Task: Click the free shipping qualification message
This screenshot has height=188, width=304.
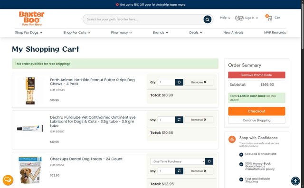Action: pos(42,64)
